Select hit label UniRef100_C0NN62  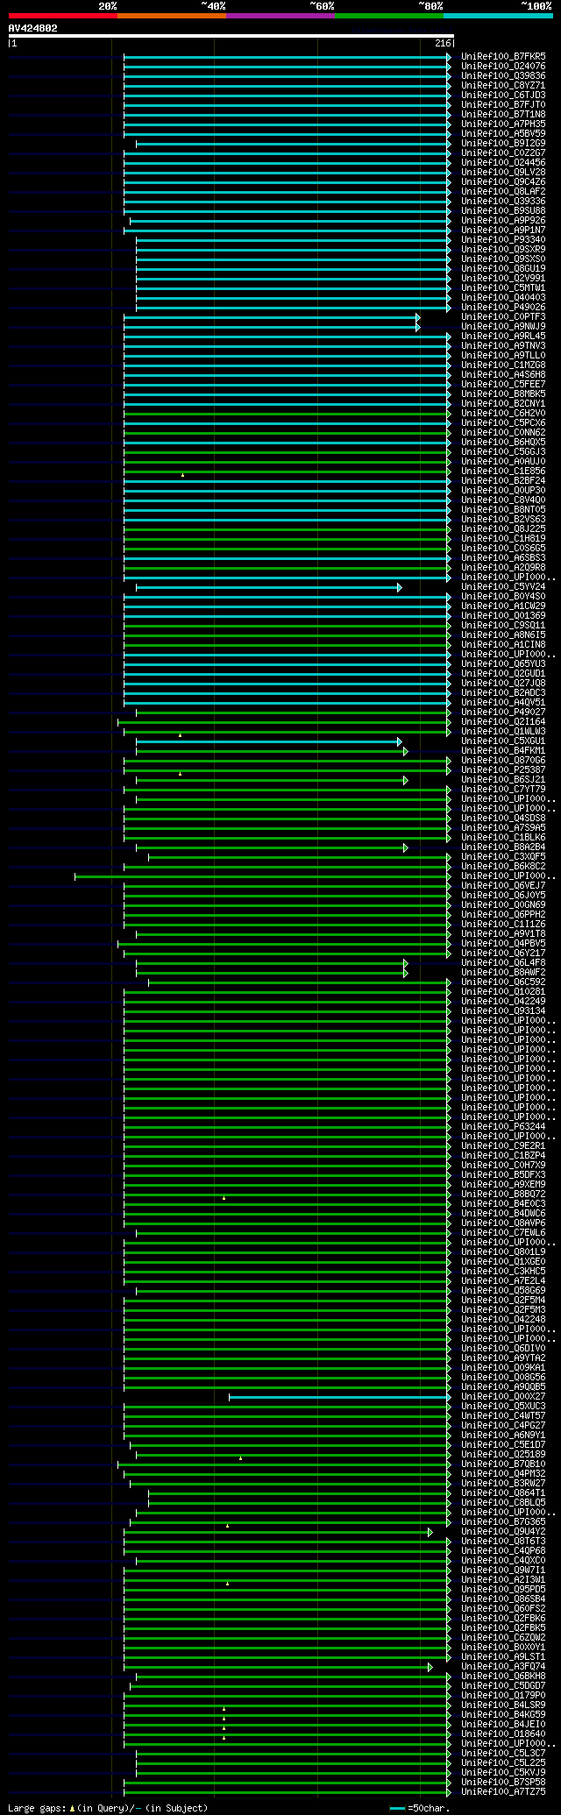503,433
